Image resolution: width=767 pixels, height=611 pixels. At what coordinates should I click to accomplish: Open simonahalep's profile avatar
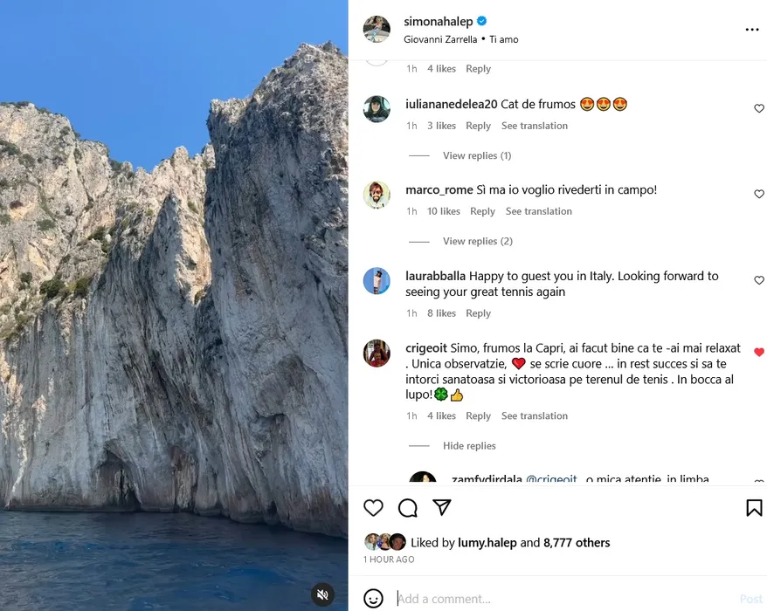377,29
